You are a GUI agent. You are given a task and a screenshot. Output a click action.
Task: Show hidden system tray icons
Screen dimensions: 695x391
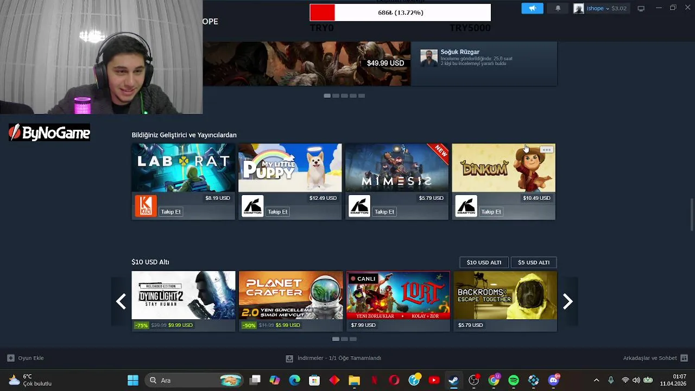point(596,380)
